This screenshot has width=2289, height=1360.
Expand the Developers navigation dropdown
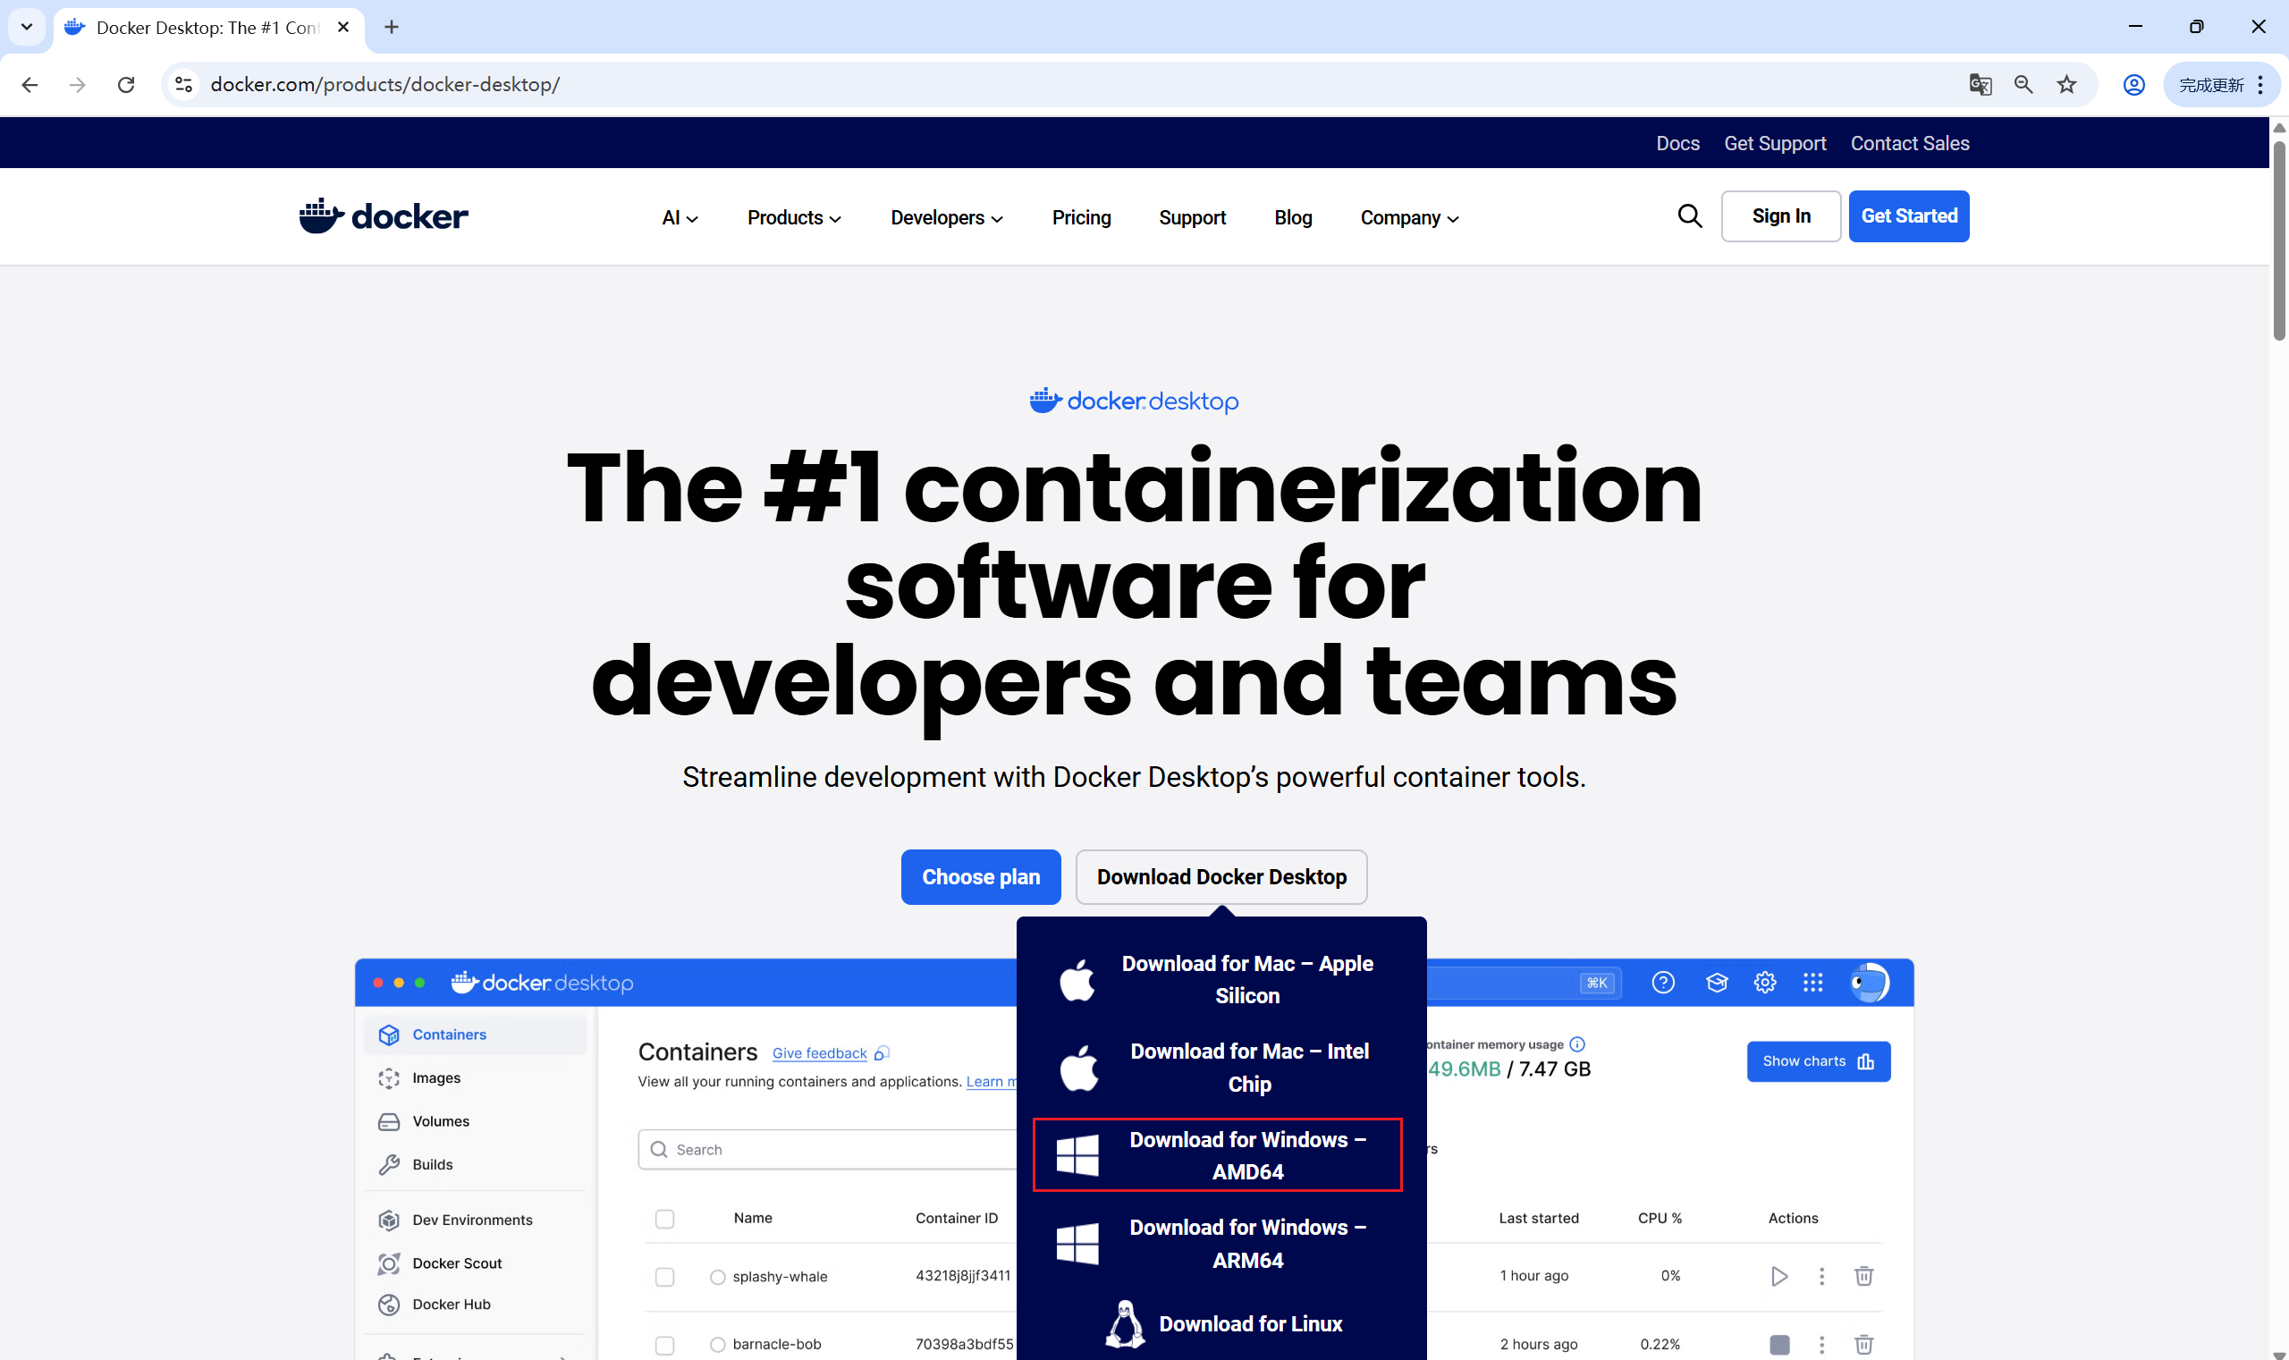pos(947,218)
